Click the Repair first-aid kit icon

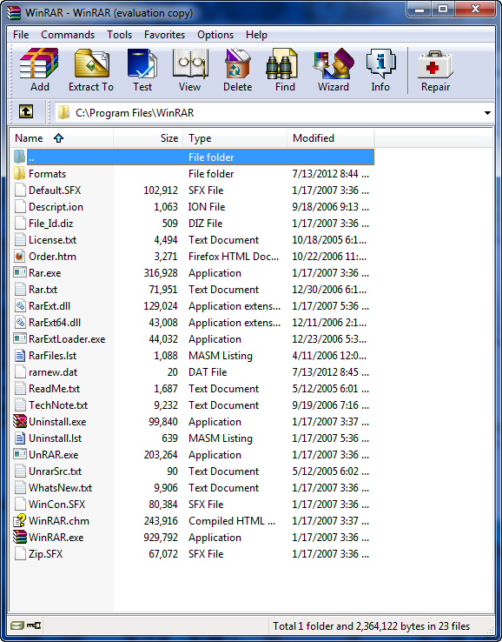[x=435, y=70]
